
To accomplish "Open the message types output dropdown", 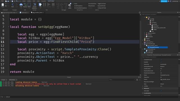I will 4,80.
